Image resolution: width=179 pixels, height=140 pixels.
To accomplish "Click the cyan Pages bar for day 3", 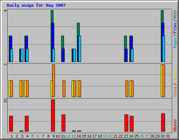I will [x=22, y=55].
